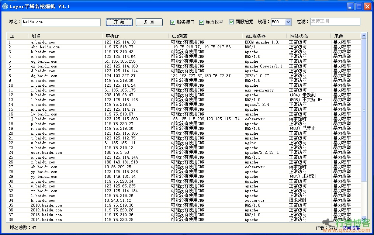Minimize the Layer window
This screenshot has height=235, width=374.
pos(350,7)
